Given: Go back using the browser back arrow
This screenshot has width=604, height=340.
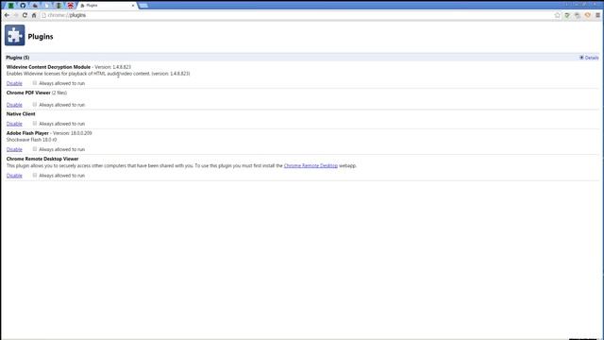Looking at the screenshot, I should (x=7, y=15).
